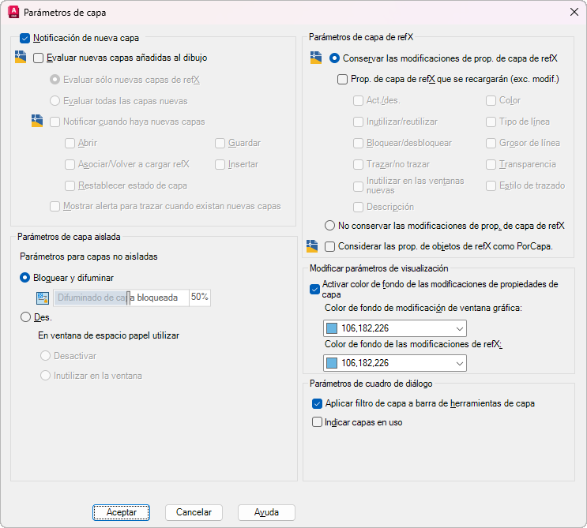Toggle Prop. de capa de refX que se recargarán
The image size is (587, 528).
[343, 79]
